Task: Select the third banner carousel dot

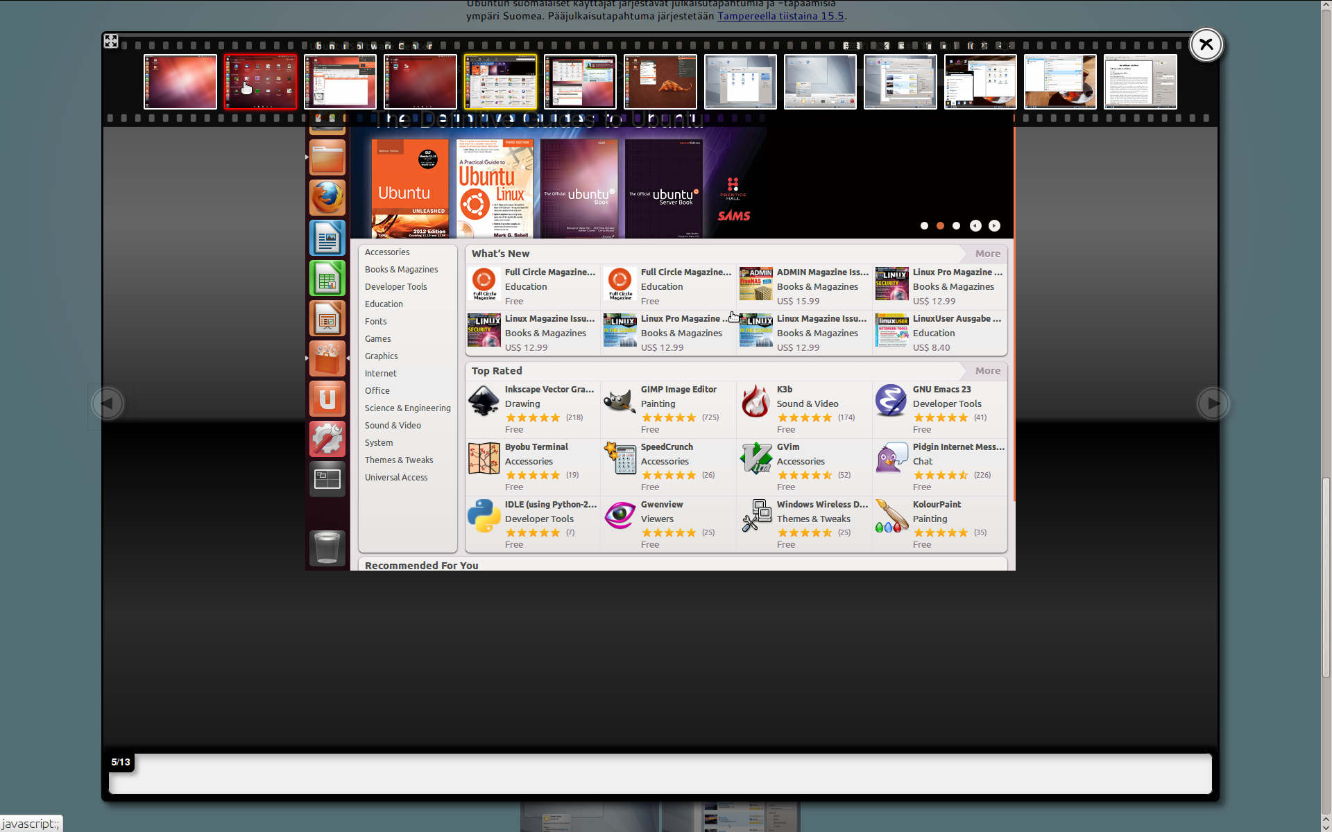Action: [956, 226]
